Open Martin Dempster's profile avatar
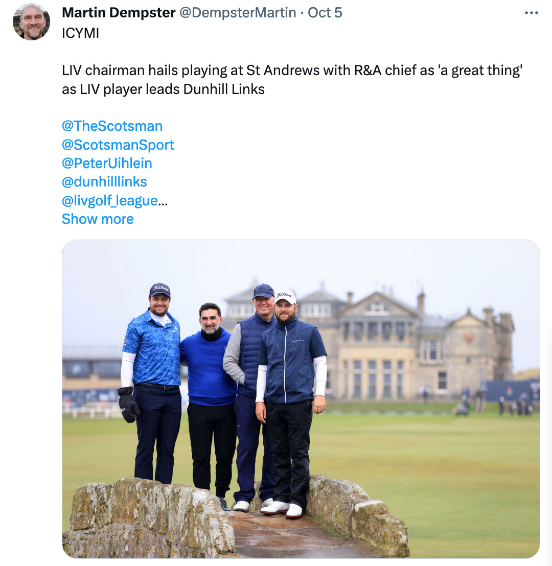The width and height of the screenshot is (552, 566). click(x=31, y=21)
